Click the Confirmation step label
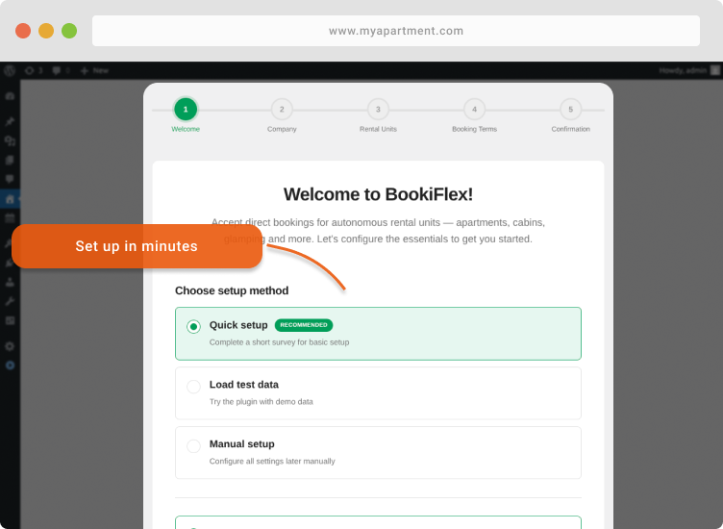Viewport: 723px width, 529px height. click(570, 129)
